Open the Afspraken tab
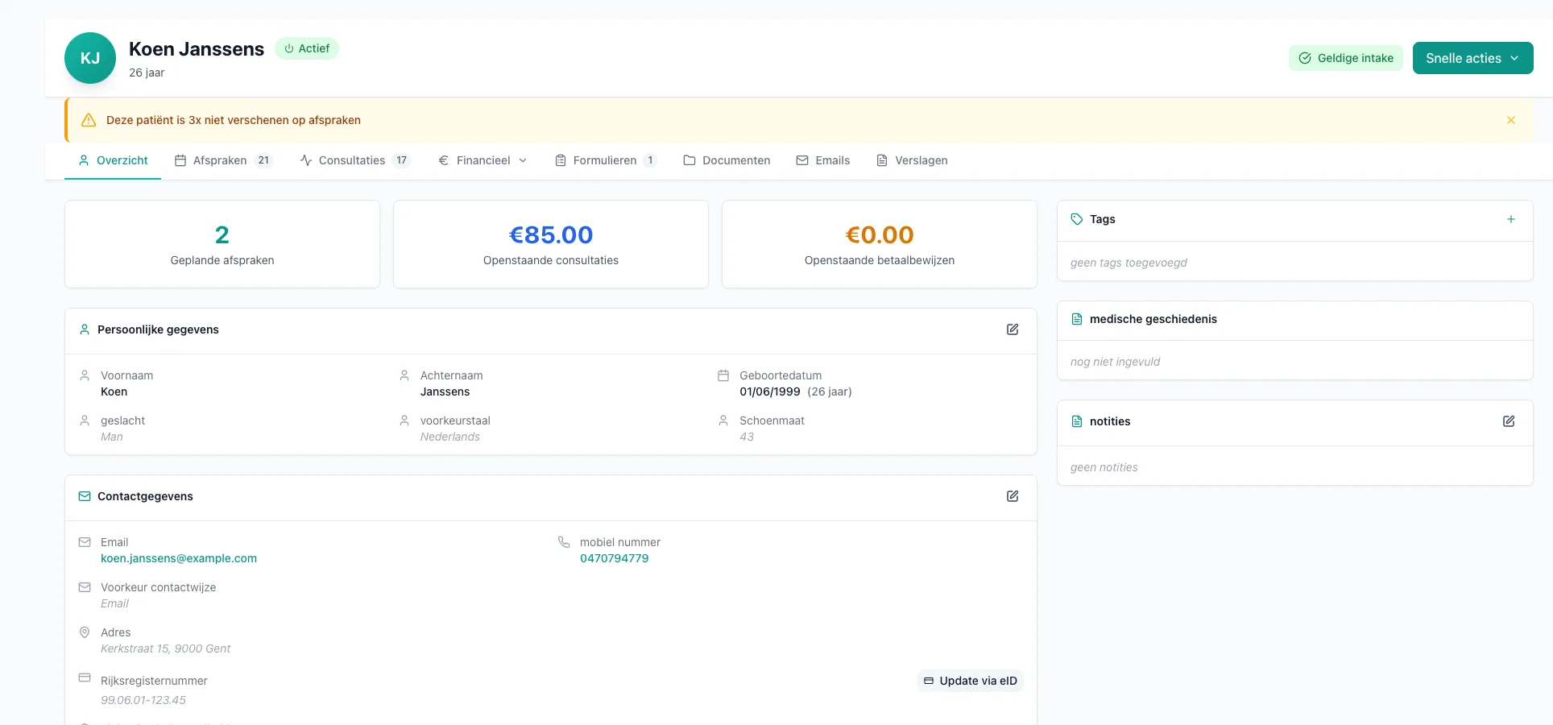The width and height of the screenshot is (1553, 725). coord(224,160)
